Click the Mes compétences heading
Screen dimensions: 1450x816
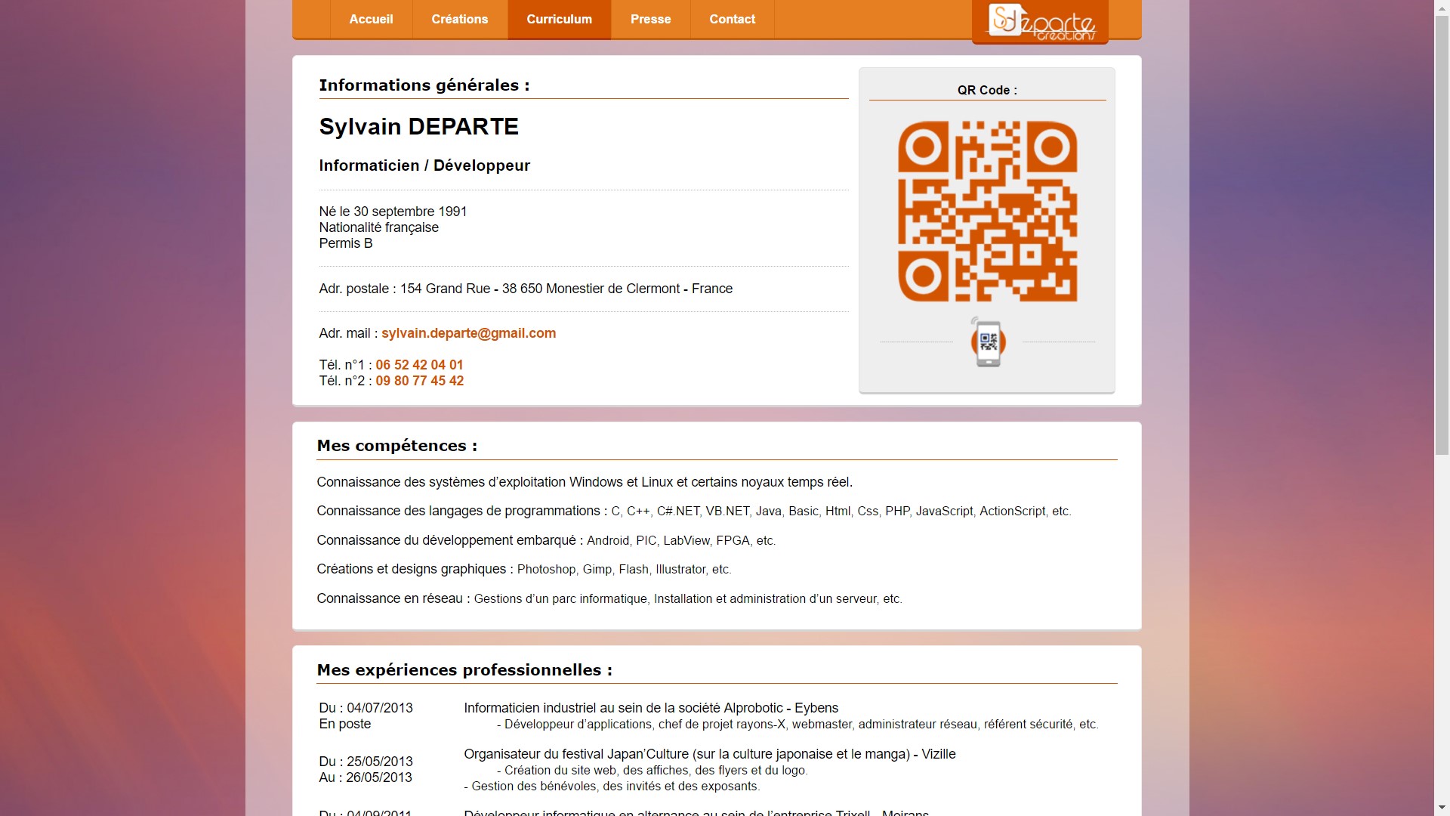pyautogui.click(x=396, y=446)
